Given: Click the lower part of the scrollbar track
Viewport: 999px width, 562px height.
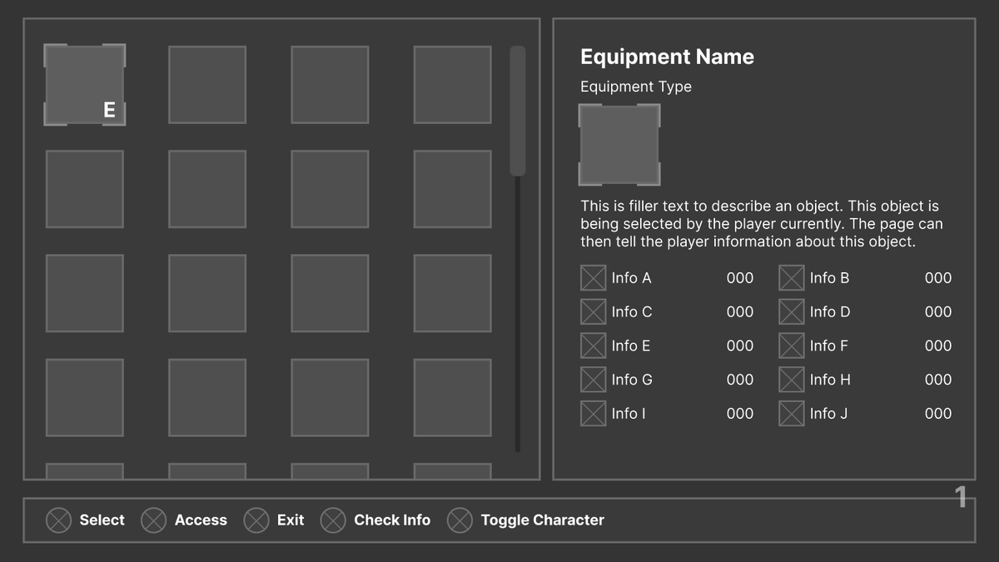Looking at the screenshot, I should [518, 314].
